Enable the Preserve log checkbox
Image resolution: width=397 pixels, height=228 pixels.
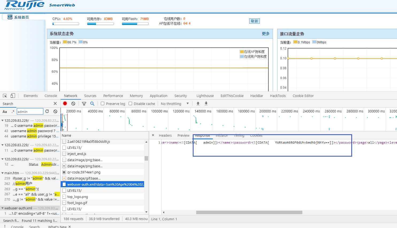(102, 104)
